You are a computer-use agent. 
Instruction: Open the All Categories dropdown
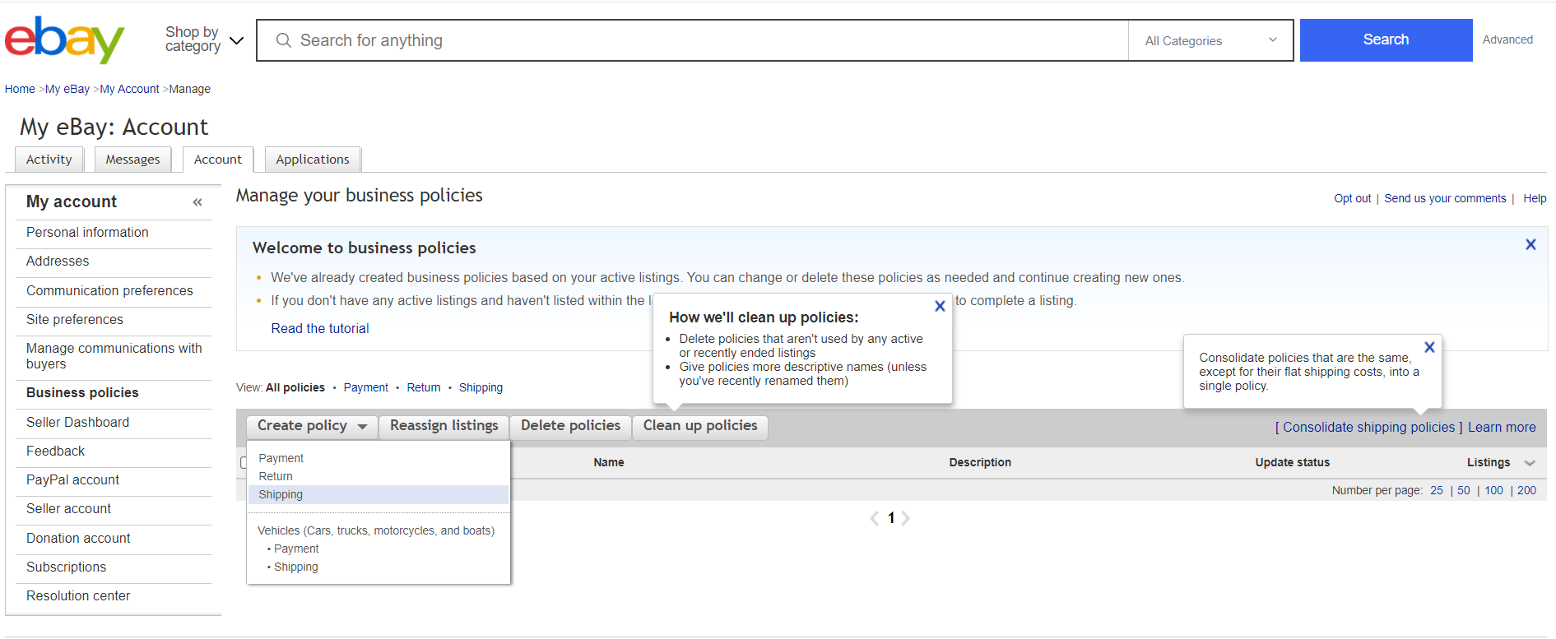tap(1210, 40)
